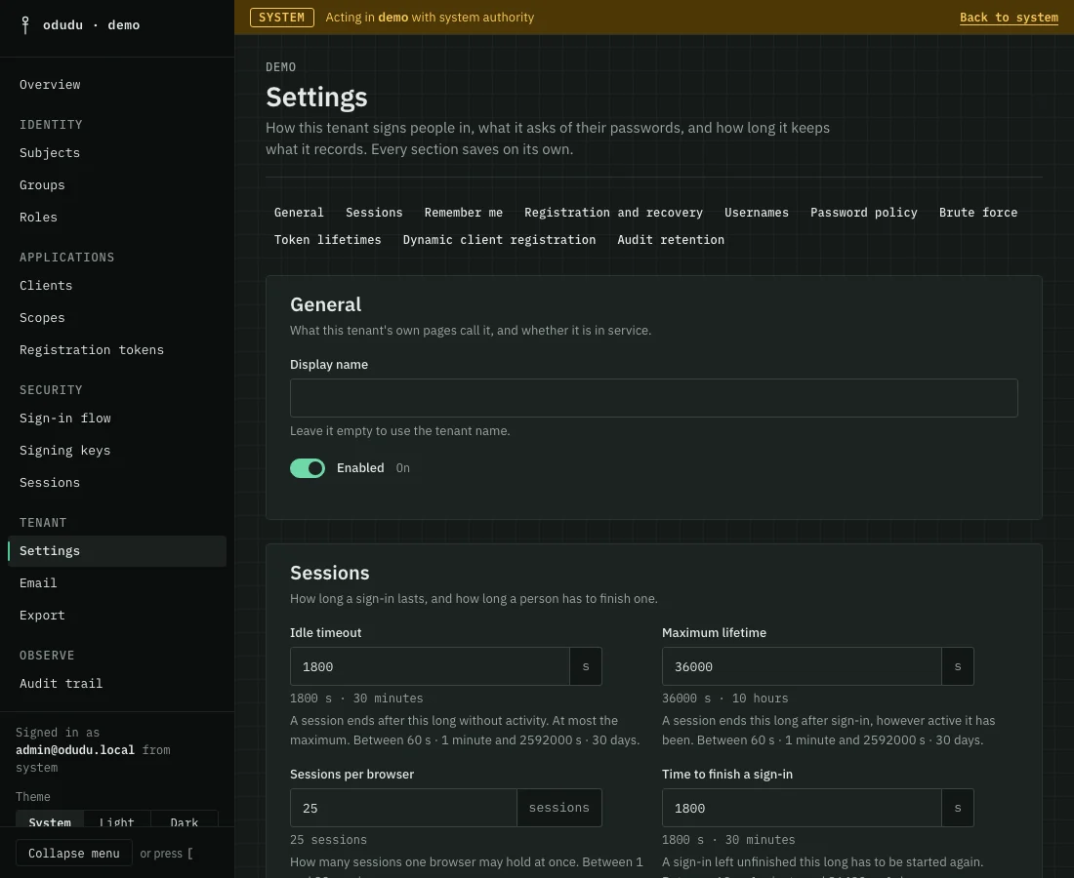Click the '36000 s · 10 hours' hint
Image resolution: width=1074 pixels, height=878 pixels.
click(x=724, y=698)
